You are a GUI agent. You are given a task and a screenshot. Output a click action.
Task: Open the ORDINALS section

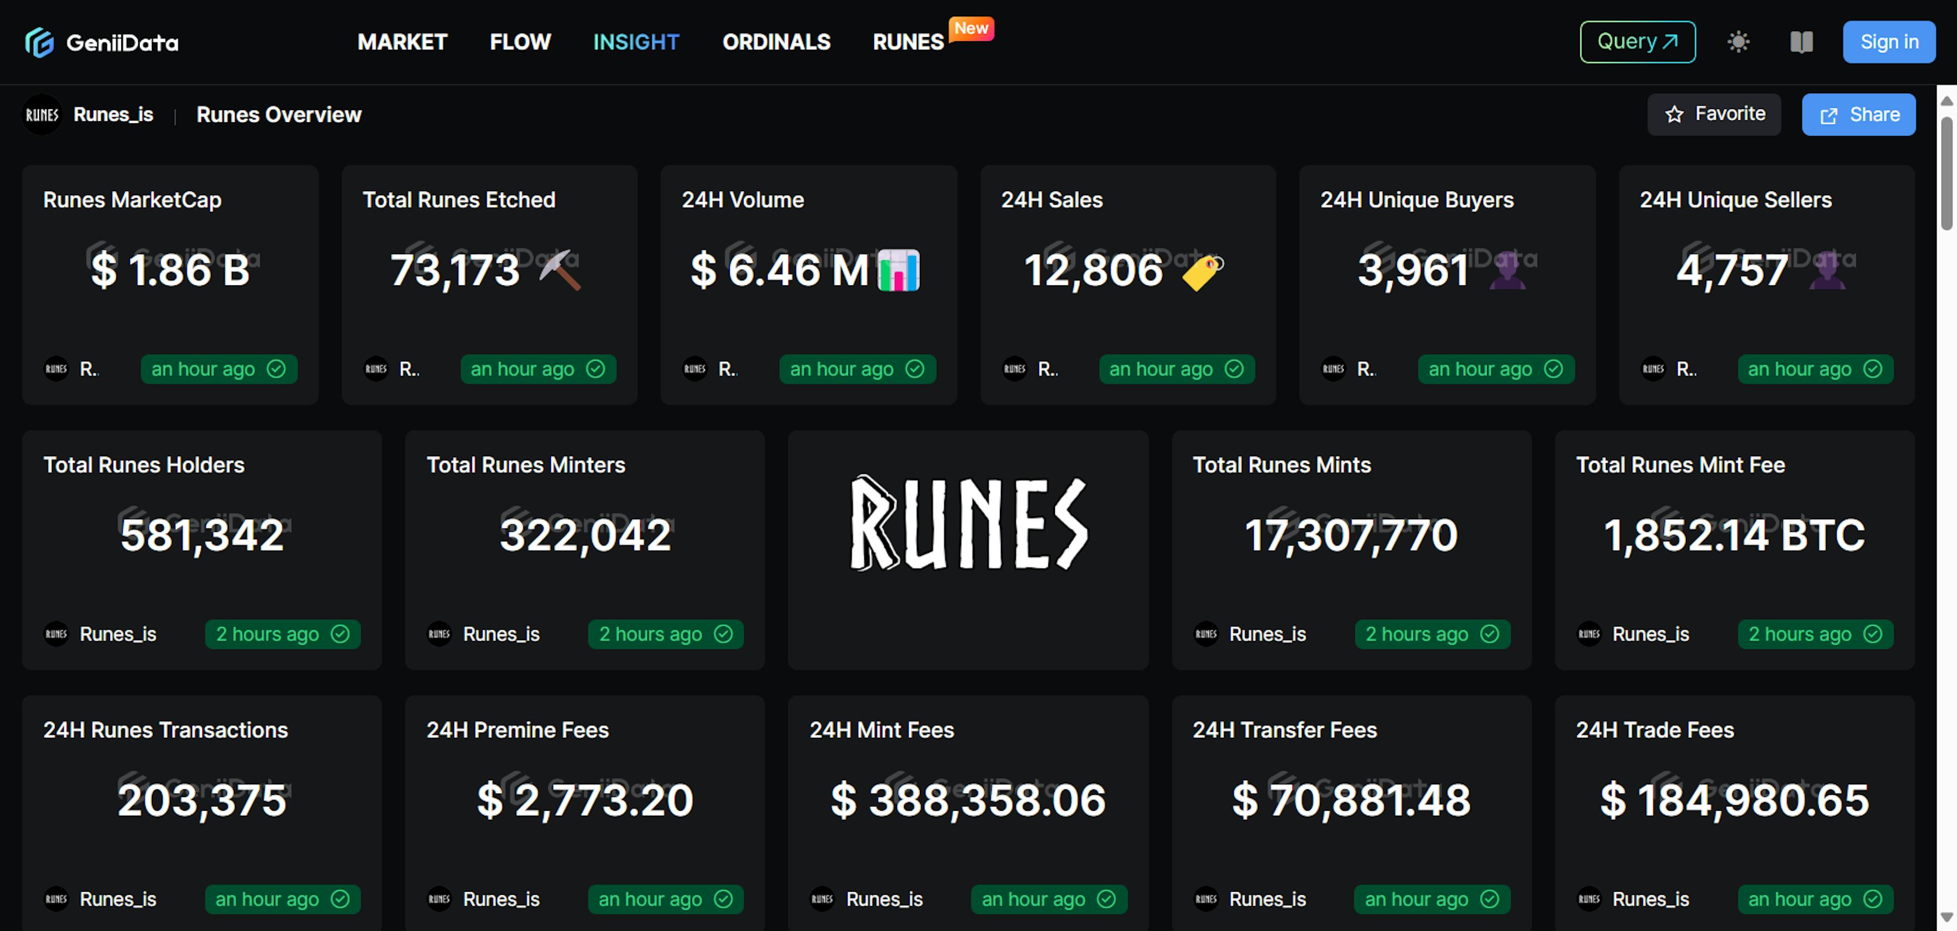(x=776, y=42)
